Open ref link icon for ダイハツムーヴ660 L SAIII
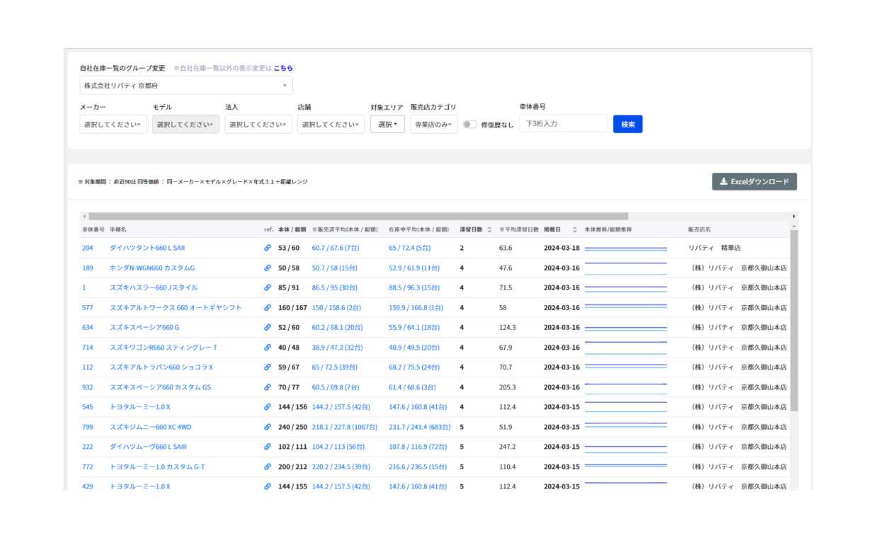The image size is (878, 538). click(268, 447)
